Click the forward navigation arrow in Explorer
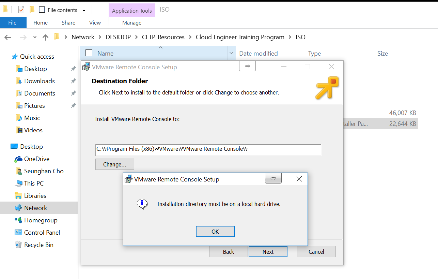The image size is (438, 279). pyautogui.click(x=23, y=37)
